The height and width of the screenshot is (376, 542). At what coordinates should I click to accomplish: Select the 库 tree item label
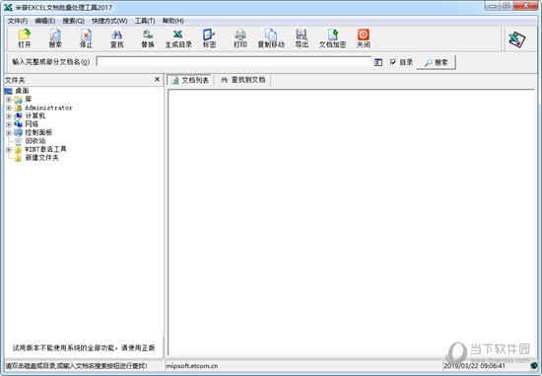click(x=29, y=99)
